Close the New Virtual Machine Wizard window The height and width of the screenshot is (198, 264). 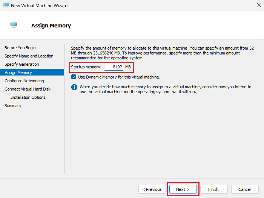[255, 6]
